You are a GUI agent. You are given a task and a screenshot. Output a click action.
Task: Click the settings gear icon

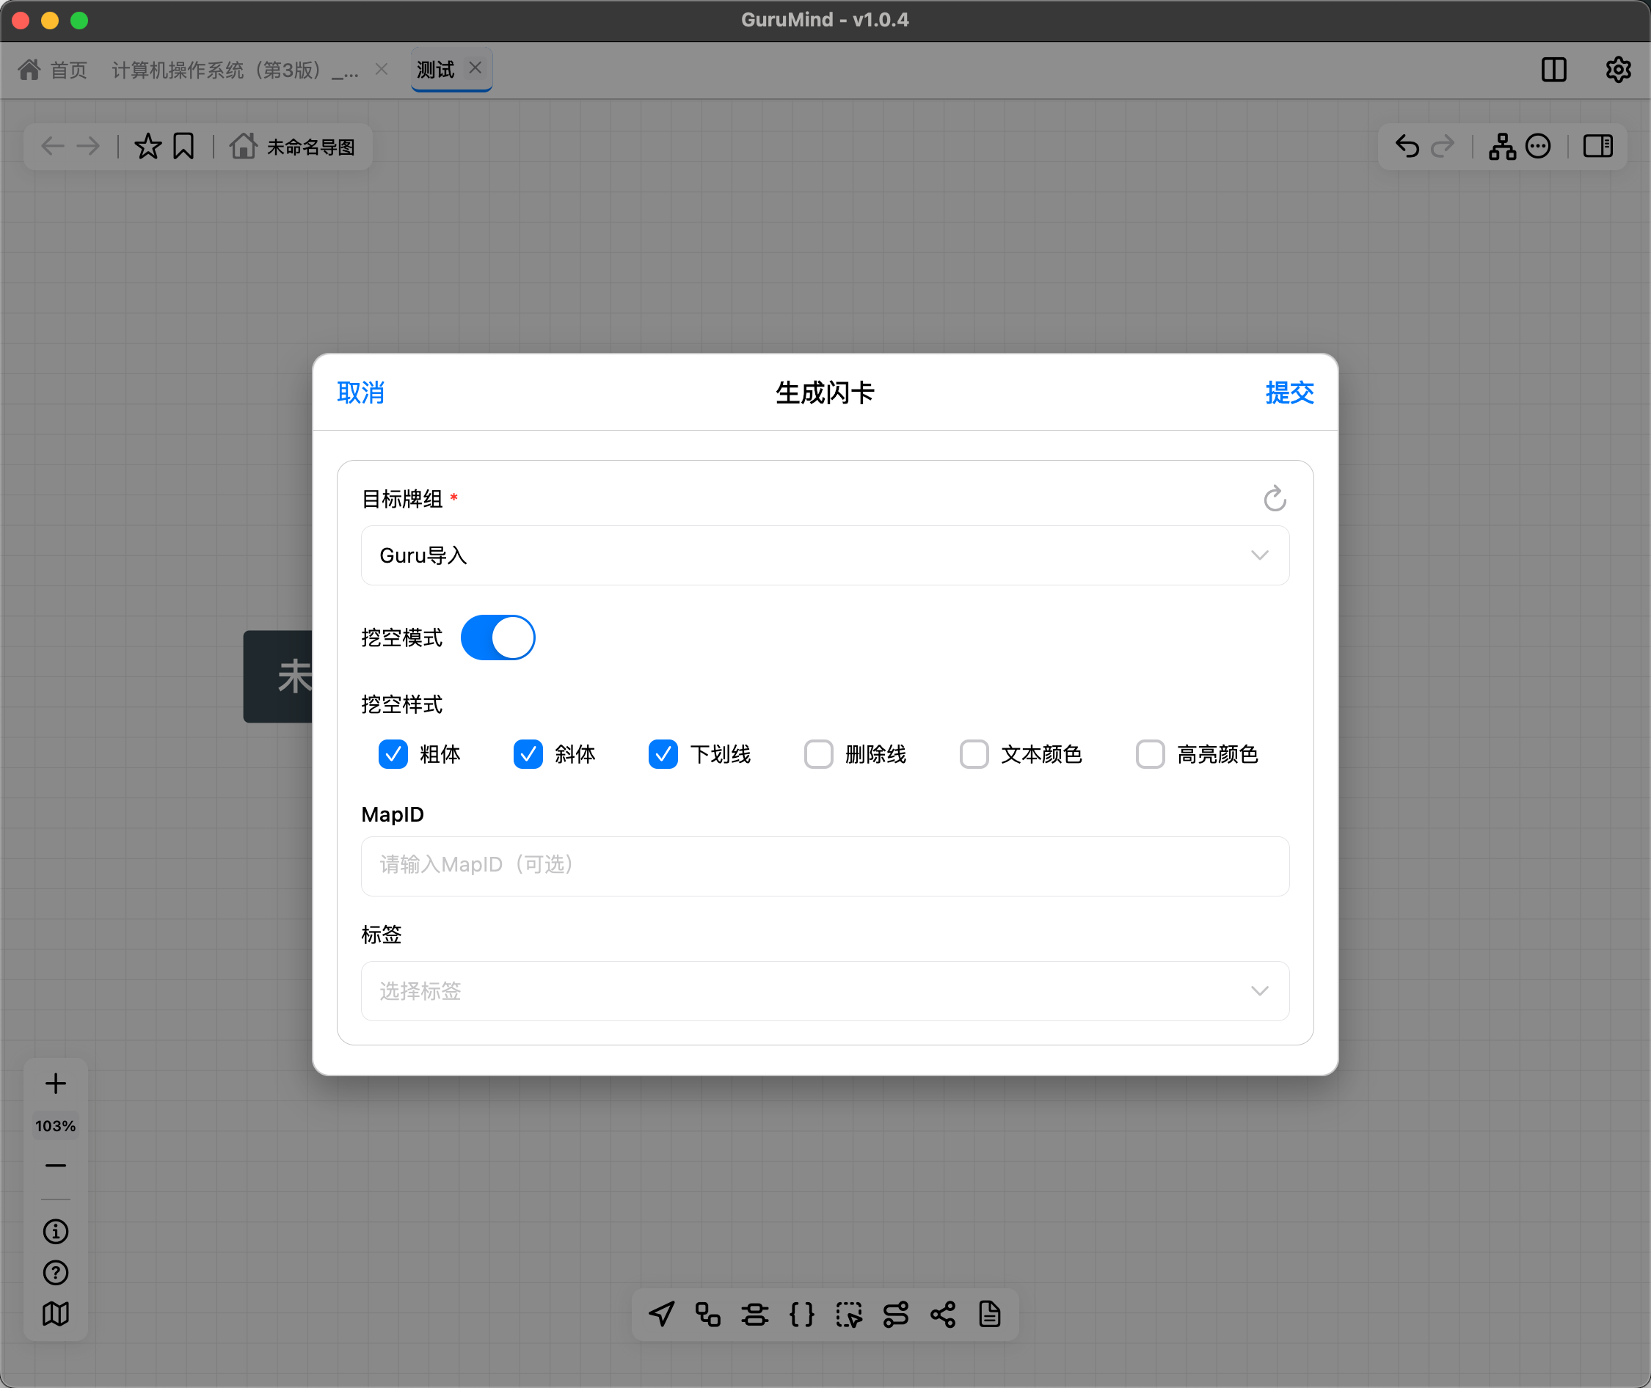pyautogui.click(x=1617, y=69)
